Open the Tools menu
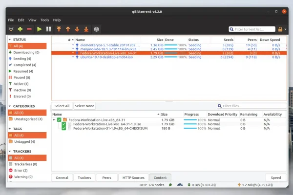Viewport: 293px width, 195px height. click(44, 20)
